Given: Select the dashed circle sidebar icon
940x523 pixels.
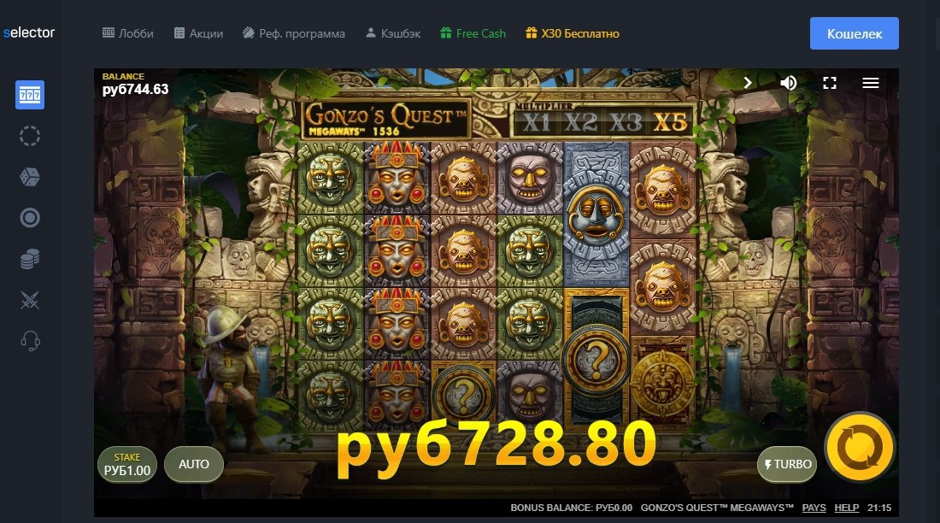Looking at the screenshot, I should coord(29,136).
